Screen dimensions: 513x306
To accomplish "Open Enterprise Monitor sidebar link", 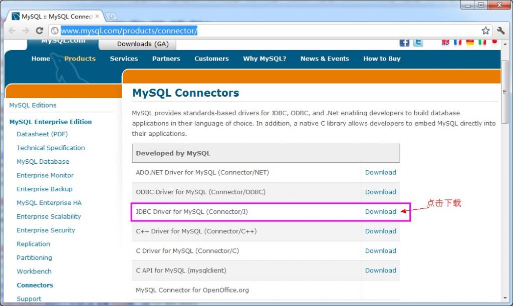I will [x=45, y=175].
